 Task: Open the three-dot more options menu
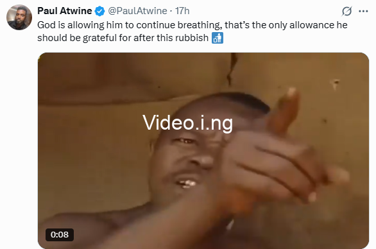coord(363,11)
